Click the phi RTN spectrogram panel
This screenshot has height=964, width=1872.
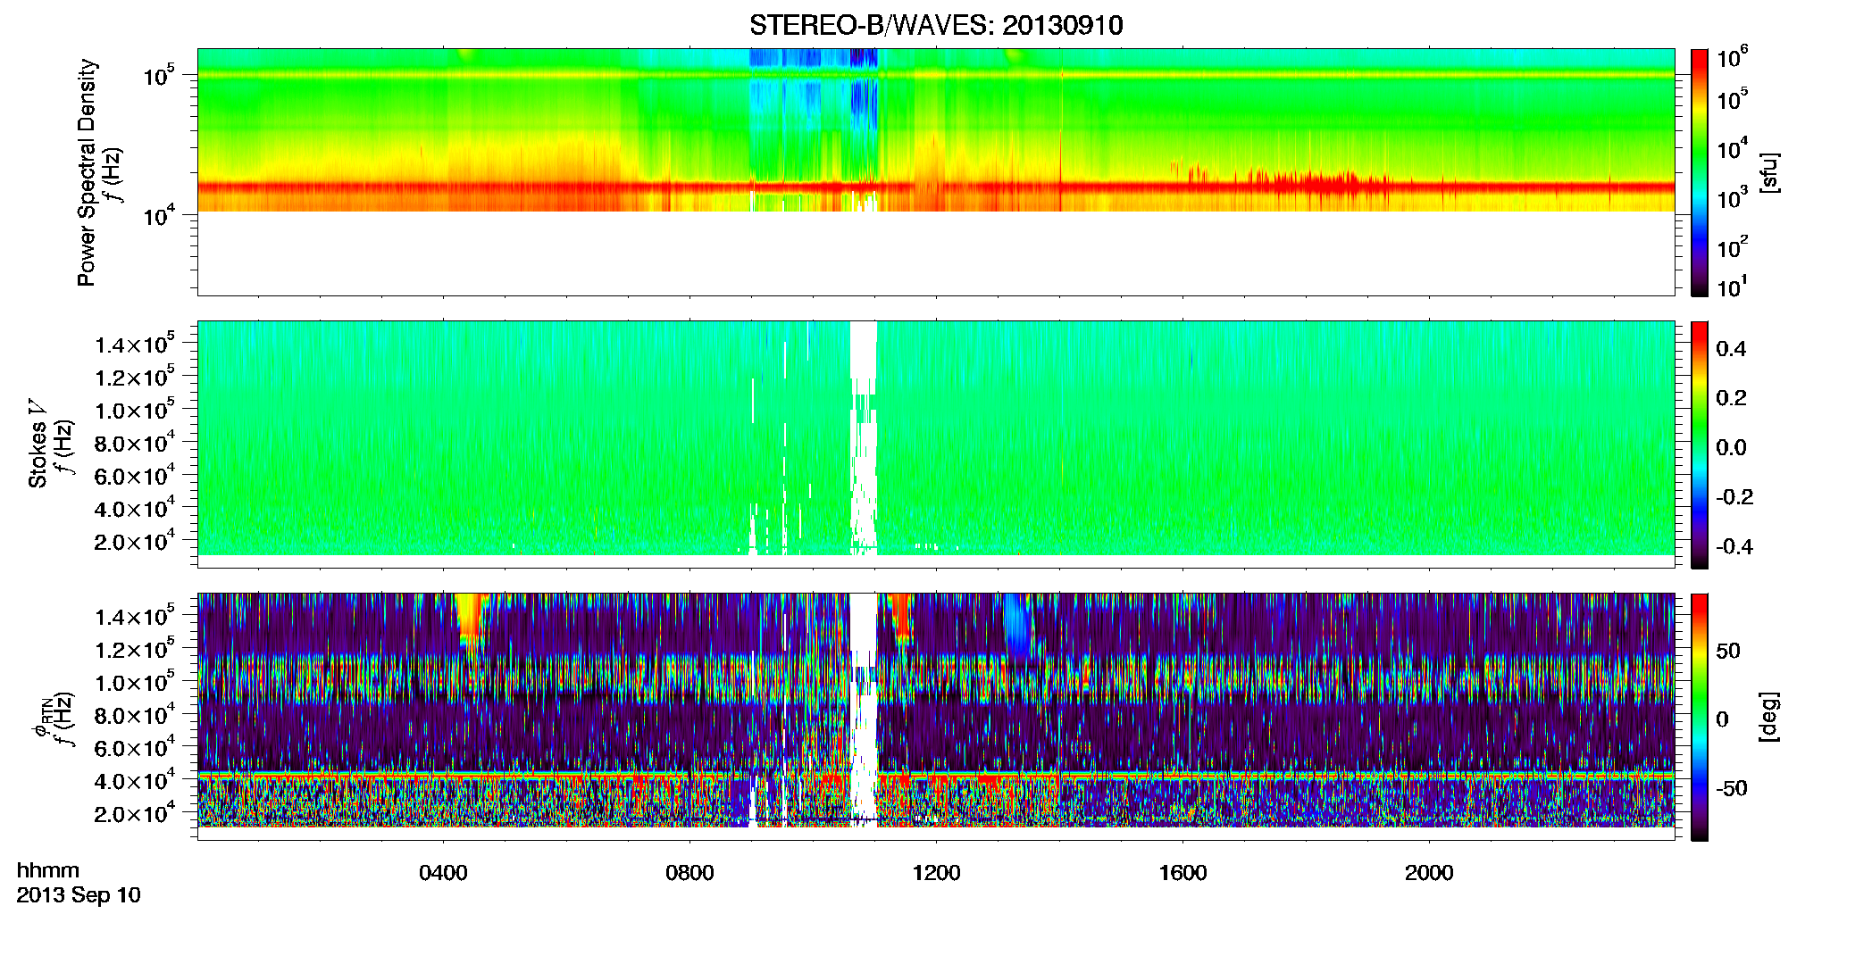pyautogui.click(x=936, y=717)
